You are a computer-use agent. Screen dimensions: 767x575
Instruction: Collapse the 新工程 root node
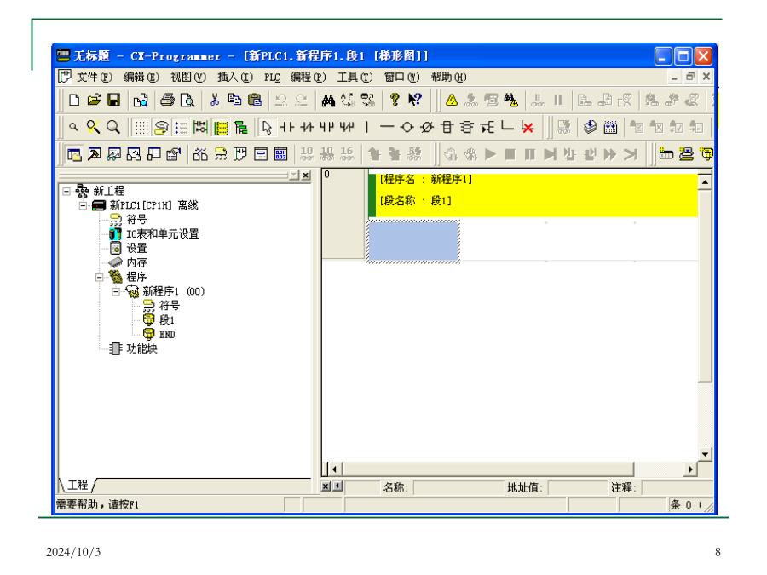pyautogui.click(x=66, y=191)
